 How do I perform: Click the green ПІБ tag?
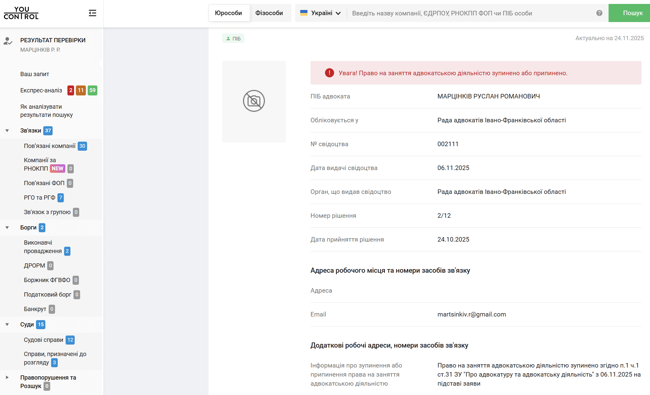point(233,38)
